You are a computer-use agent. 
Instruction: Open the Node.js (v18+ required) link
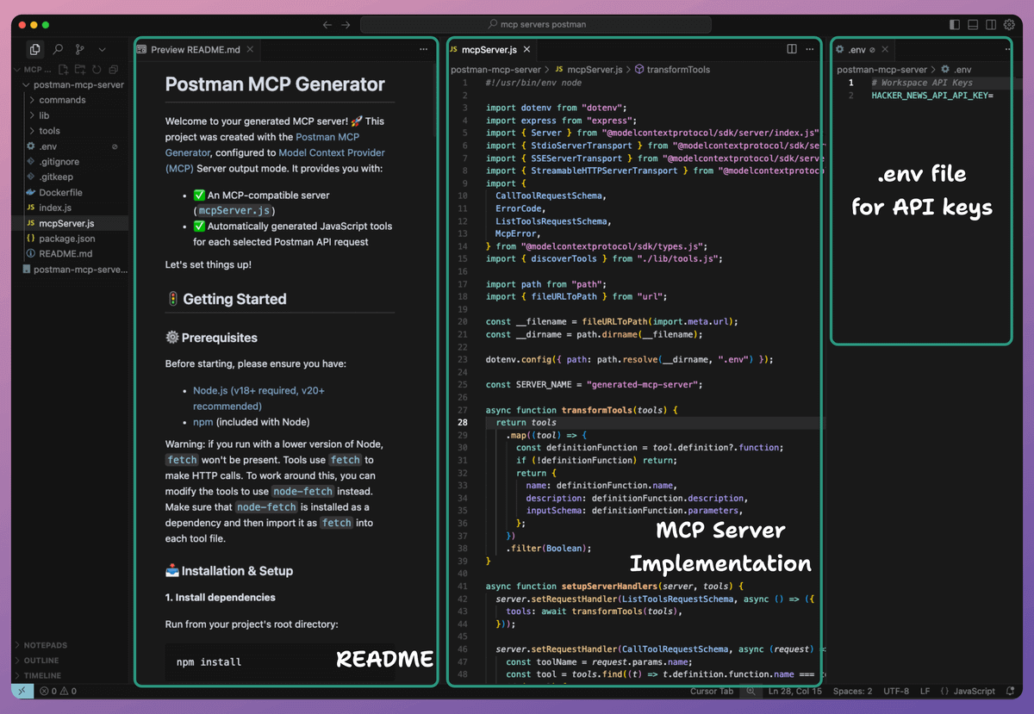pos(258,398)
